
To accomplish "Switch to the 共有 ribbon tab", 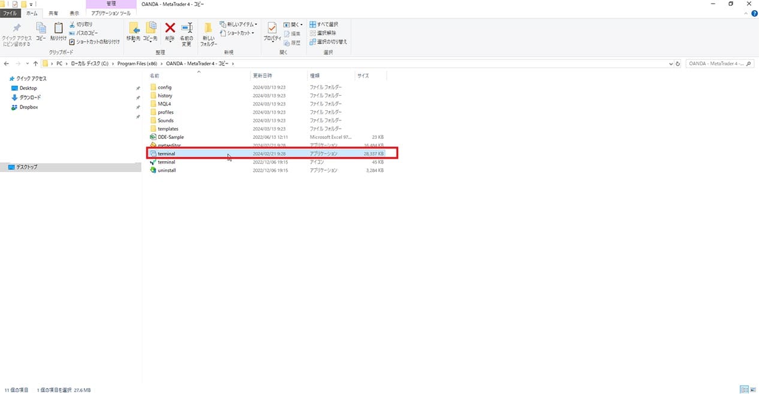I will pos(54,13).
